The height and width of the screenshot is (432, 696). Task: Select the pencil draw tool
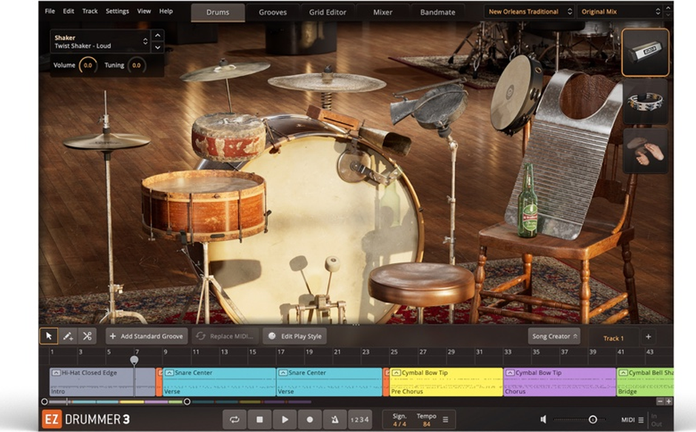pos(68,336)
